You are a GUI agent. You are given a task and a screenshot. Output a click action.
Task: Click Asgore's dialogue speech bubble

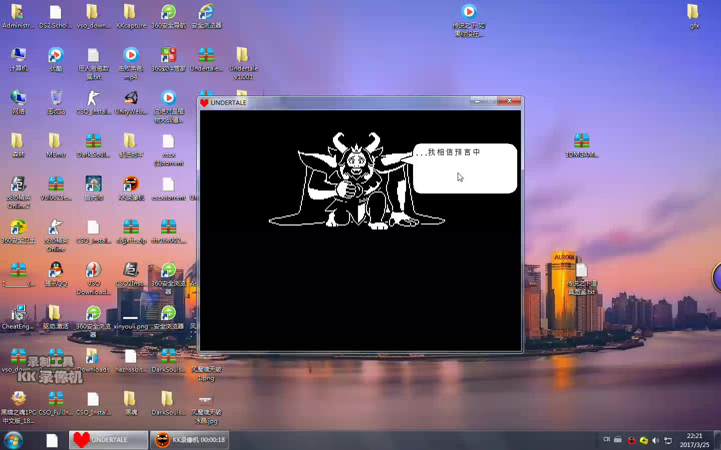[465, 168]
